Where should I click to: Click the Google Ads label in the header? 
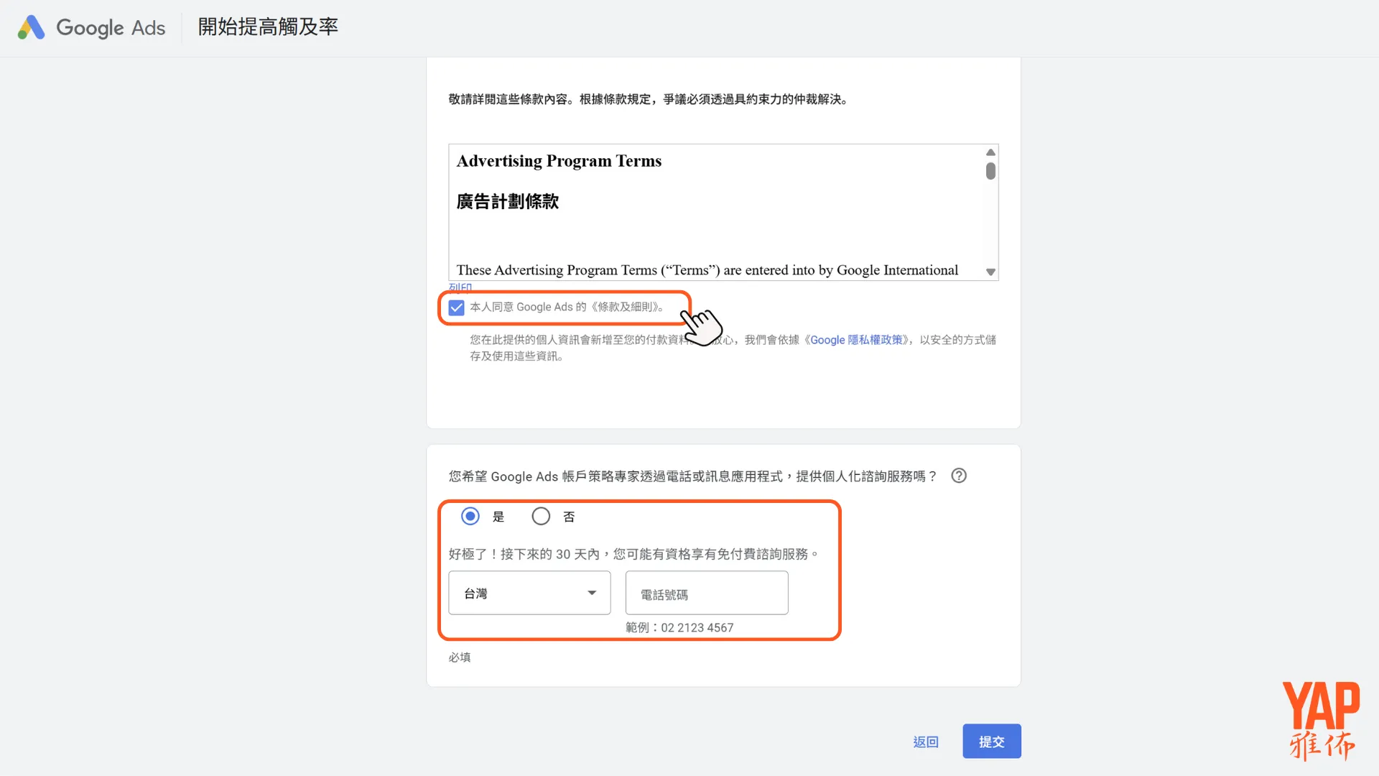[x=111, y=27]
